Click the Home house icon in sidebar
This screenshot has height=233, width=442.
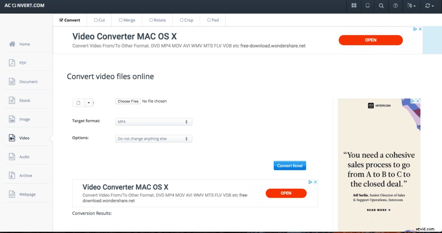pos(12,44)
